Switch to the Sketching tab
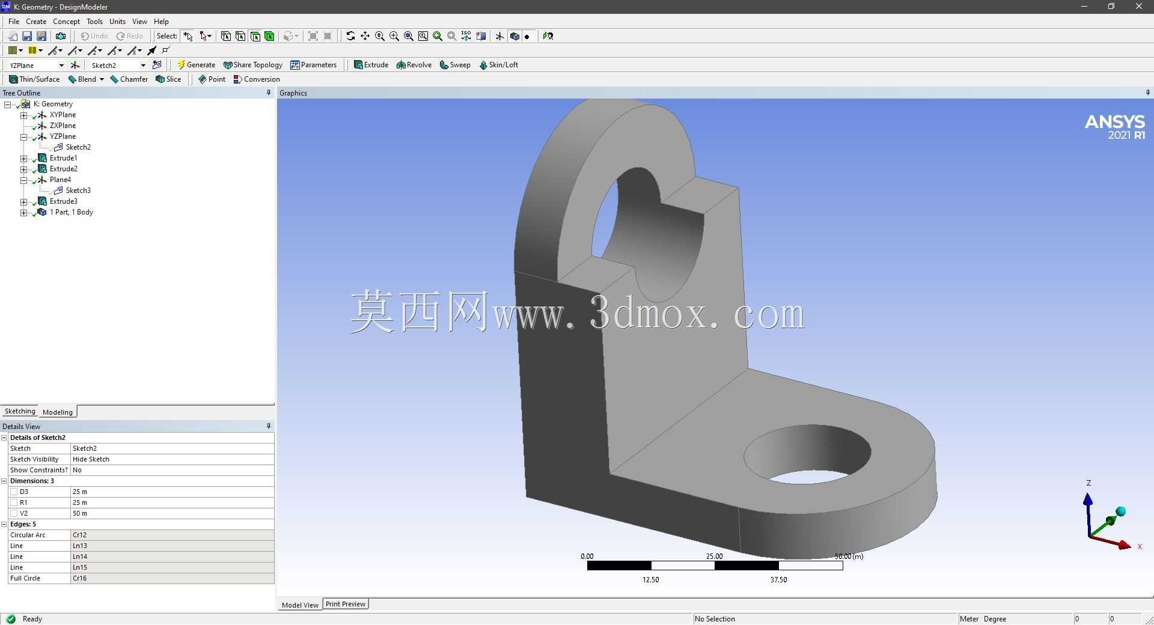The height and width of the screenshot is (625, 1154). 20,411
